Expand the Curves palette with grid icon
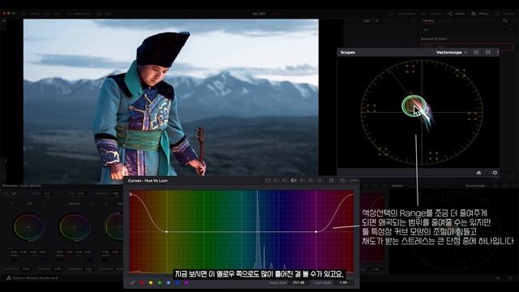Image resolution: width=519 pixels, height=292 pixels. 332,180
